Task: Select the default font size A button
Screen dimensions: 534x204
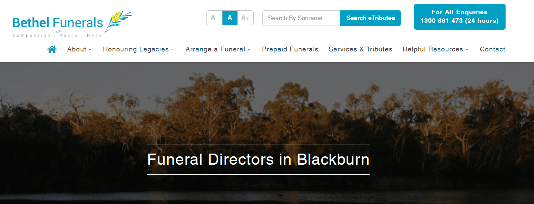Action: [x=230, y=18]
